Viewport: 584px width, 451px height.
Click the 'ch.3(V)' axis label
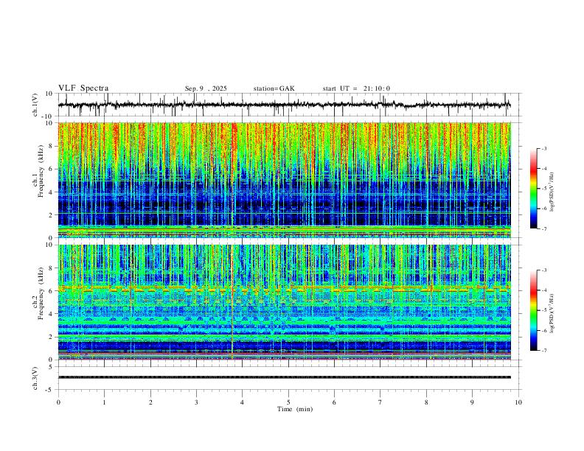tap(35, 378)
